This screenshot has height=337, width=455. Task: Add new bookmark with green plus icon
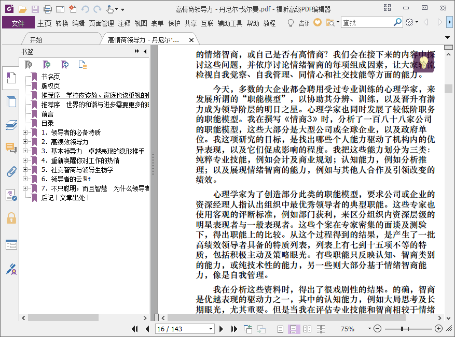point(46,65)
